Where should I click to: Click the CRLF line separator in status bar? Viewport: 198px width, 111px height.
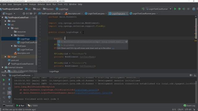(180, 109)
